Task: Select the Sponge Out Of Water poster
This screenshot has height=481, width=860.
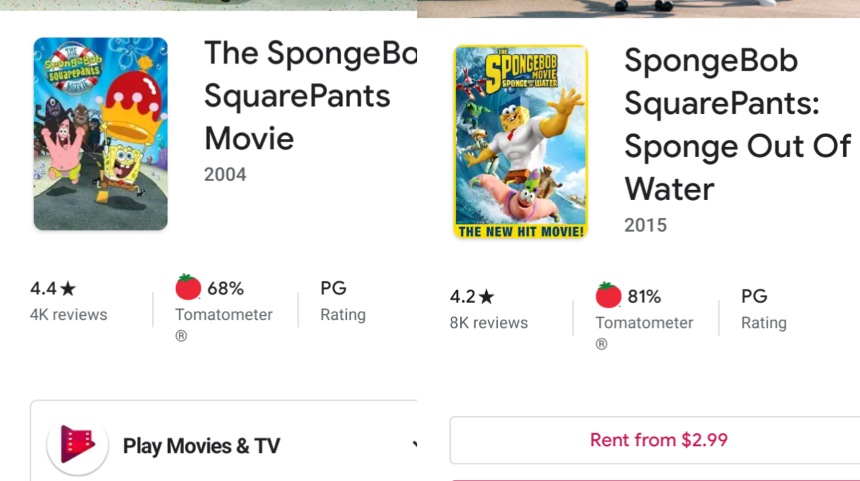Action: [521, 141]
